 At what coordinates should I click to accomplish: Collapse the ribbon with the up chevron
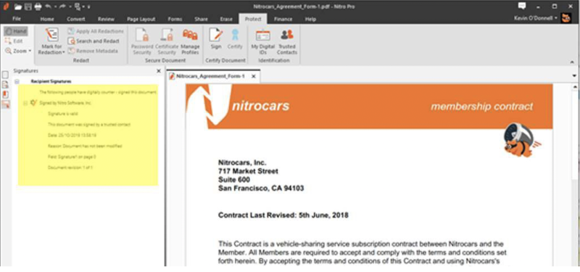click(572, 62)
